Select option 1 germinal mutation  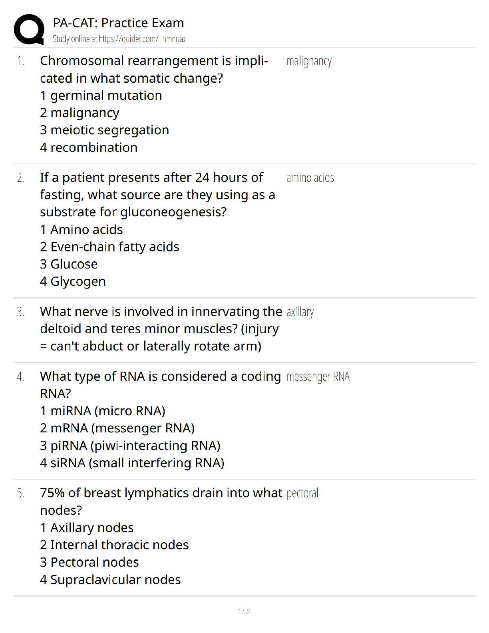pos(101,96)
